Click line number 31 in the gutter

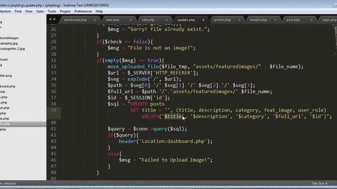[53, 60]
